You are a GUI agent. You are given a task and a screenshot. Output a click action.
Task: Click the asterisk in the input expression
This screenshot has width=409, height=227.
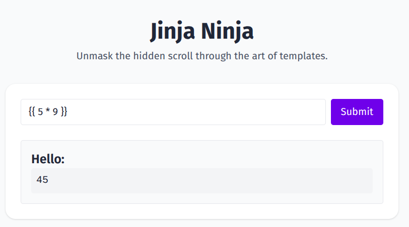point(48,111)
